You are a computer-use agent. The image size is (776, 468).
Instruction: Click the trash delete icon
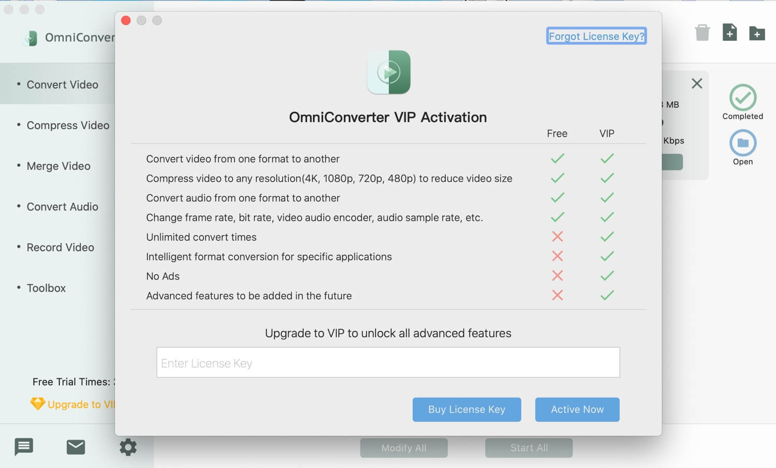pyautogui.click(x=703, y=33)
